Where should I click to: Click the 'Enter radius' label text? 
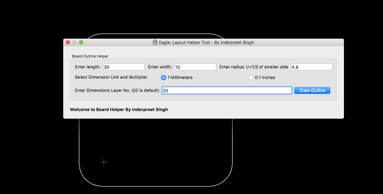[x=254, y=67]
